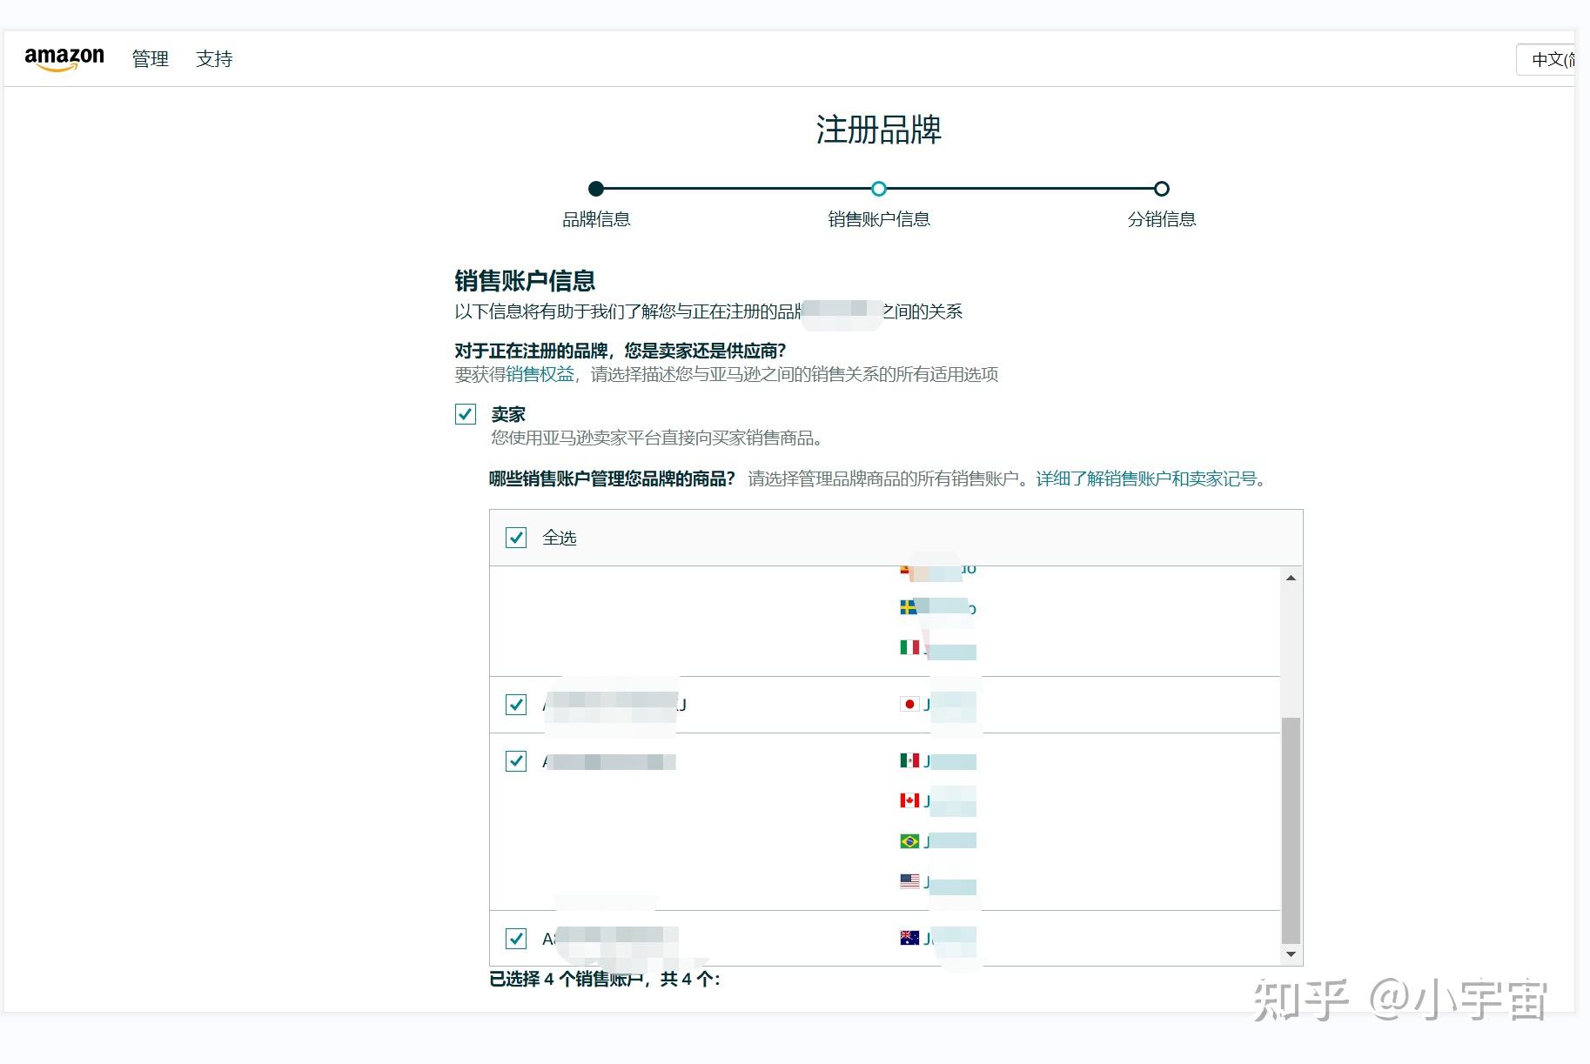Click the Japan flag icon
The height and width of the screenshot is (1064, 1590).
(x=909, y=705)
